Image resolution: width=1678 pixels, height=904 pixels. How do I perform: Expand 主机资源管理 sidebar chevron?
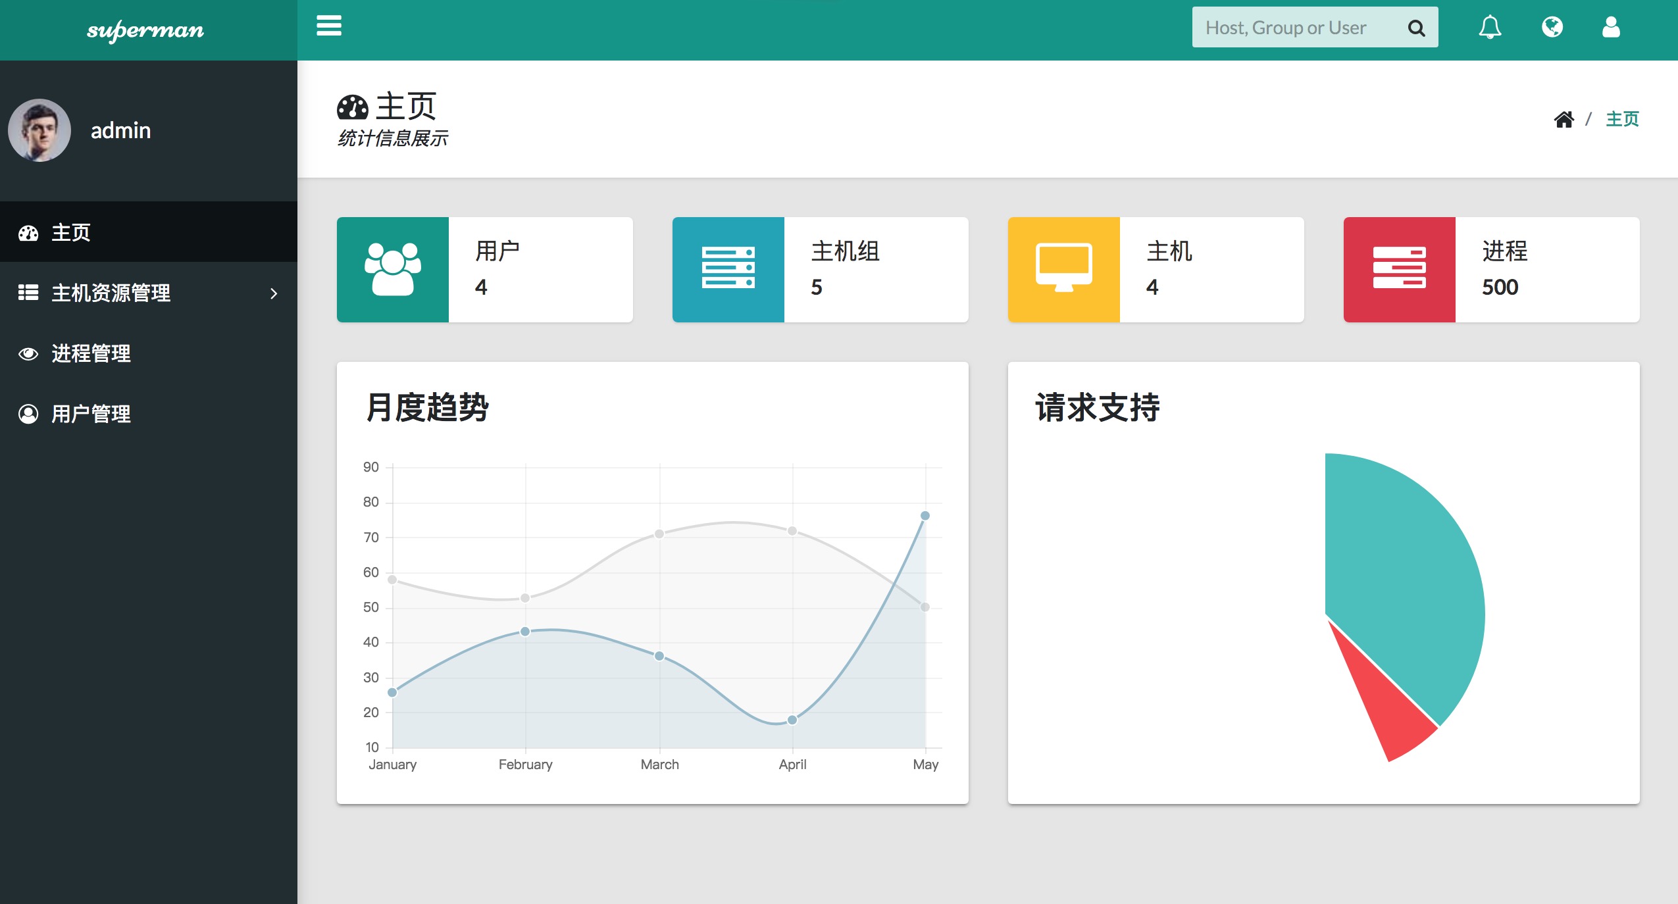(274, 293)
